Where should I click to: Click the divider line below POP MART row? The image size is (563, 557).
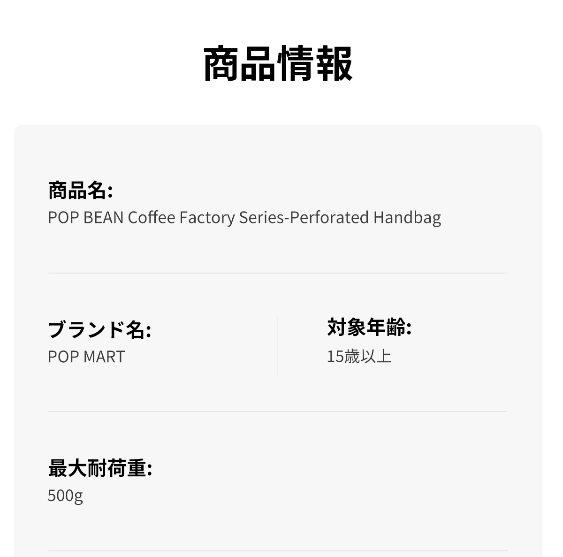point(278,412)
